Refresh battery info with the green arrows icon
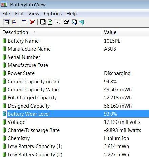 (50, 22)
